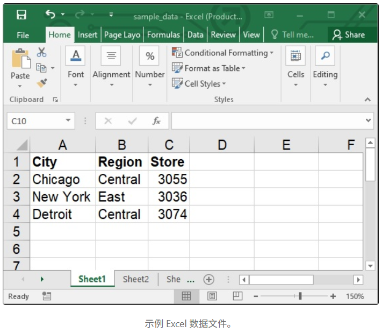Switch to the Formulas tab
This screenshot has width=382, height=333.
pos(163,34)
